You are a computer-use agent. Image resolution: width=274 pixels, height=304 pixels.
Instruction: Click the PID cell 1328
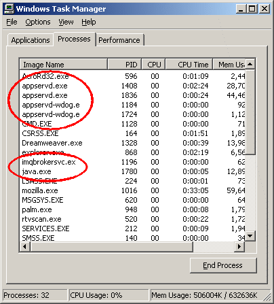pyautogui.click(x=129, y=143)
